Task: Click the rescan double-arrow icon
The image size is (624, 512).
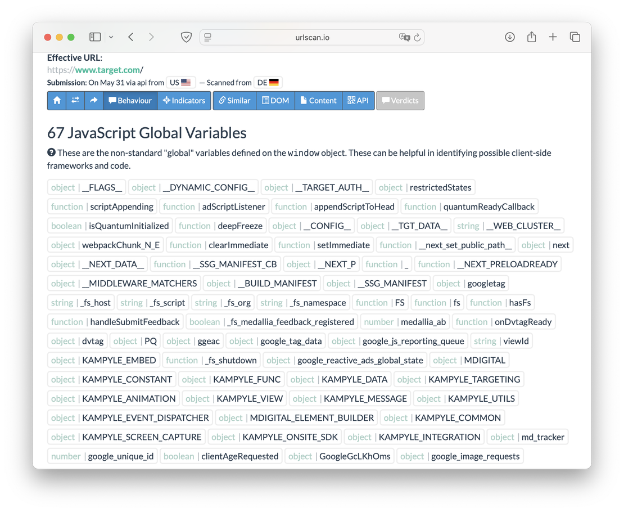Action: [x=75, y=100]
